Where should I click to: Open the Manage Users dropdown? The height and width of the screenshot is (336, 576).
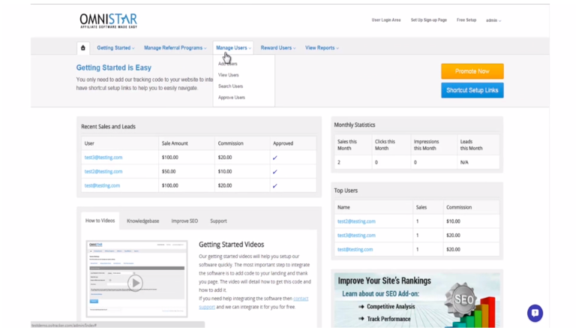point(233,48)
